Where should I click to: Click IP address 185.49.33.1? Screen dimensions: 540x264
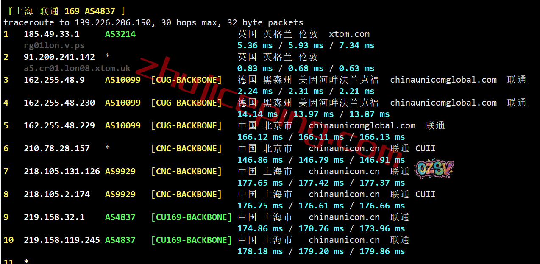click(51, 34)
